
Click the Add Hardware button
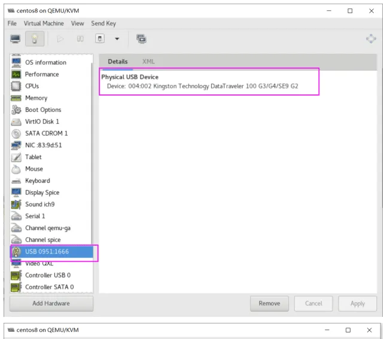(x=51, y=304)
